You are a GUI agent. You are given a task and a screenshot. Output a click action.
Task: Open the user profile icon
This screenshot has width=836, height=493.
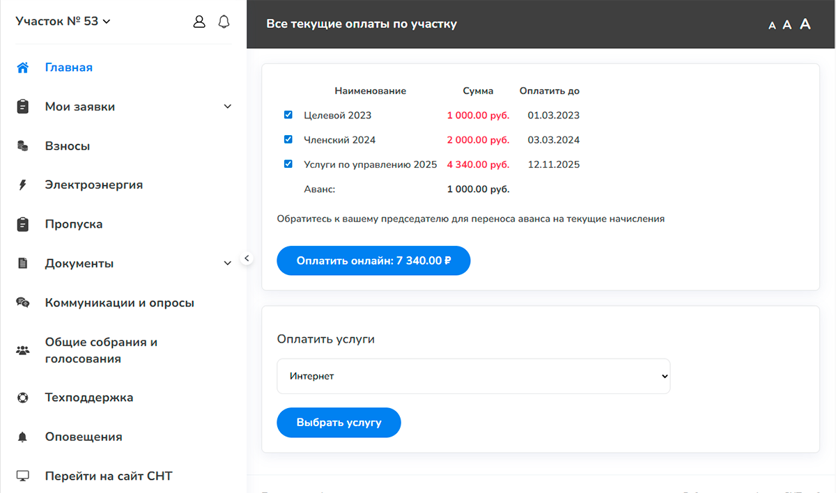199,22
